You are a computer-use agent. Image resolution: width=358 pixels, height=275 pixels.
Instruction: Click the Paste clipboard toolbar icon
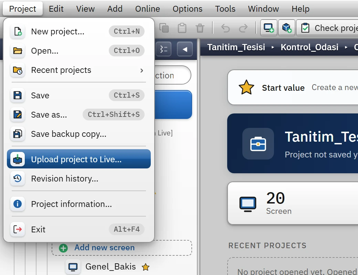[x=182, y=28]
